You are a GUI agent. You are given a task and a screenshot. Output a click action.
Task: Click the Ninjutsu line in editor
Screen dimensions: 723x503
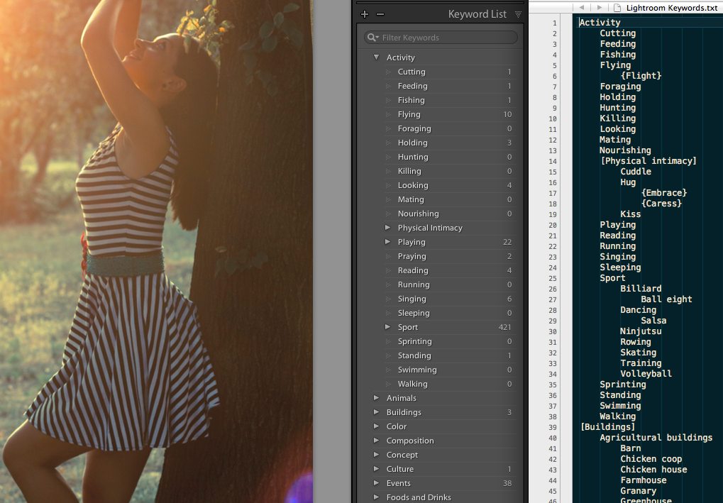click(x=641, y=331)
